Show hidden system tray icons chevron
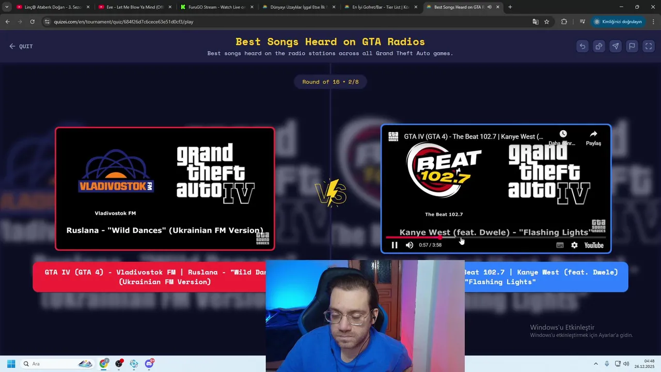The height and width of the screenshot is (372, 661). [x=595, y=364]
